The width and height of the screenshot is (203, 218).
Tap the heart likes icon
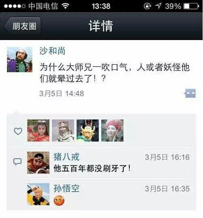[18, 131]
